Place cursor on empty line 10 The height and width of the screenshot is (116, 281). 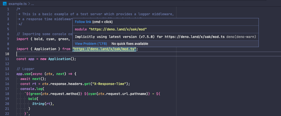(x=83, y=54)
